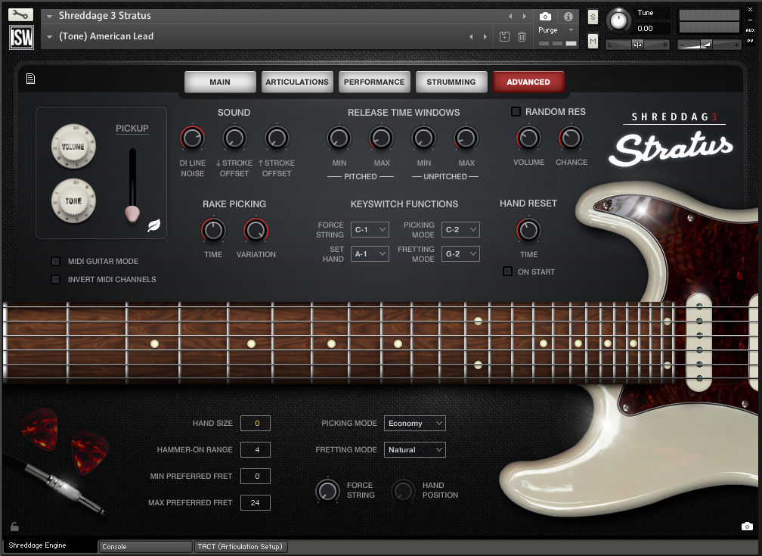762x556 pixels.
Task: Open Force String keyswitch C-1 dropdown
Action: 370,229
